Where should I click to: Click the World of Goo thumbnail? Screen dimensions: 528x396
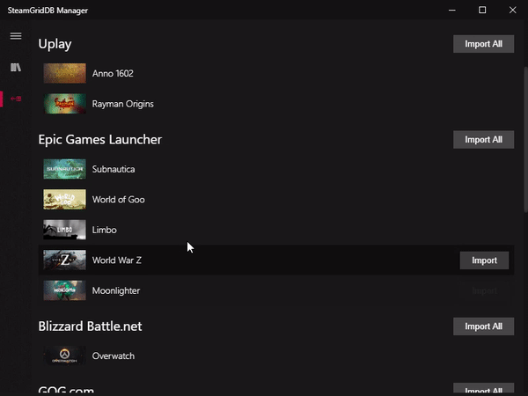click(64, 200)
